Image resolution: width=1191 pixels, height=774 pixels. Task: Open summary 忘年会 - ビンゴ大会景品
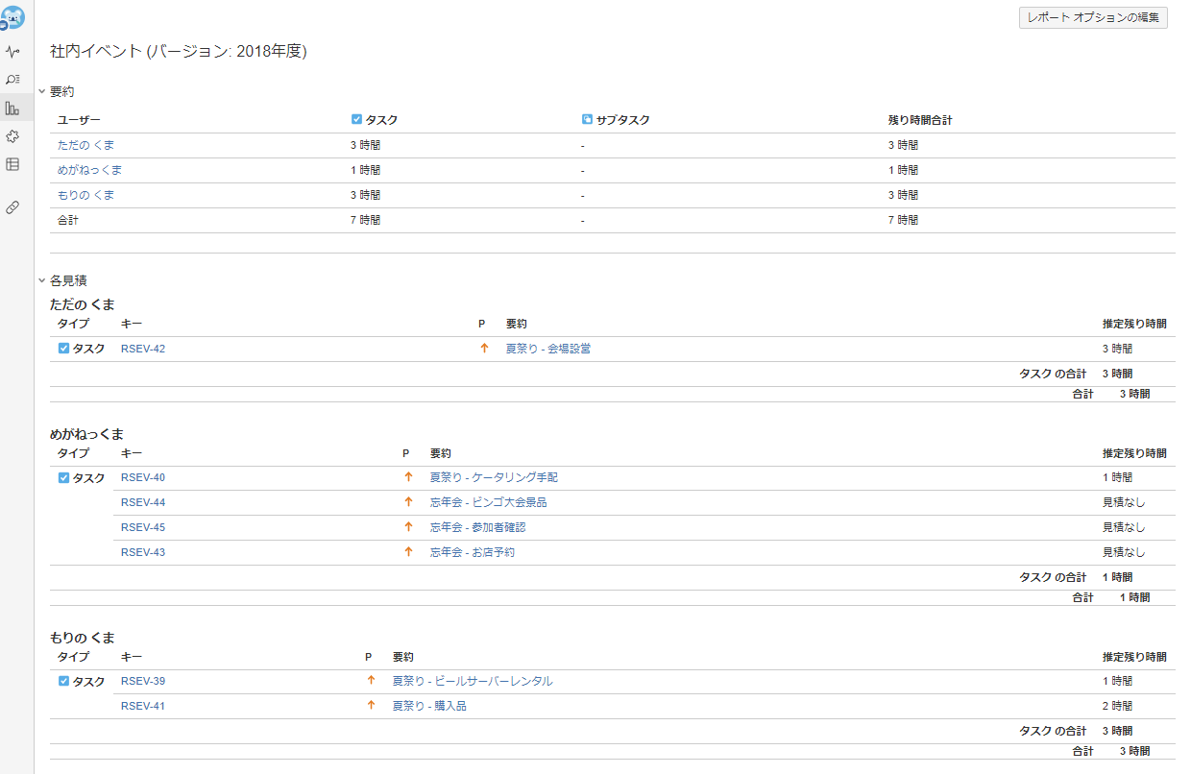(x=489, y=502)
